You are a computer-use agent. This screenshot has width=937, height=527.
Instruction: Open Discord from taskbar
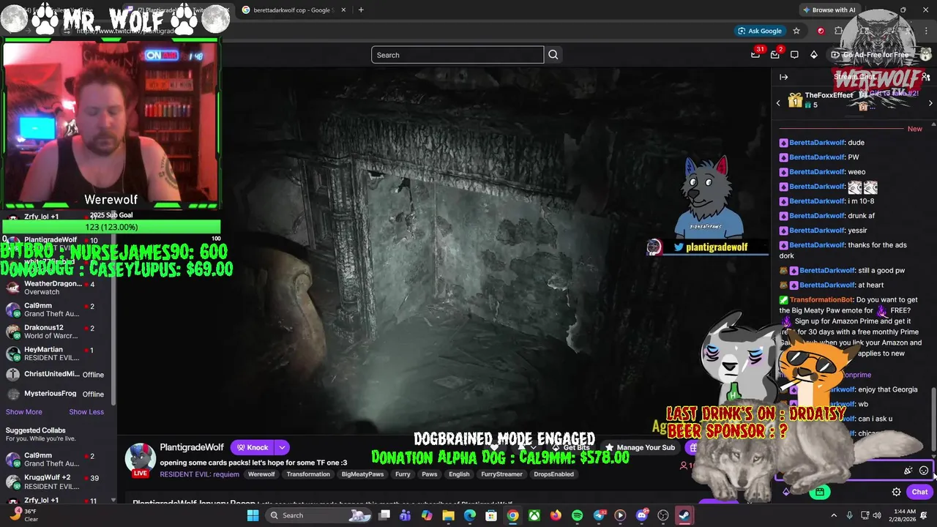(642, 515)
